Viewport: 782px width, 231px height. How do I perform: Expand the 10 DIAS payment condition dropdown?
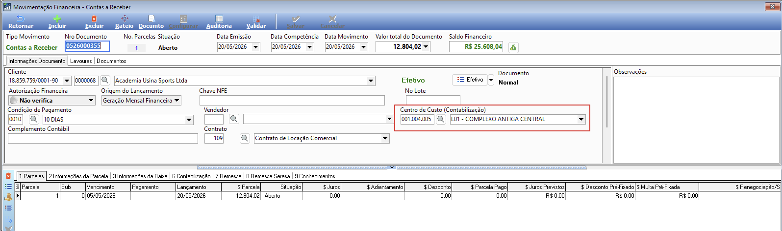189,120
